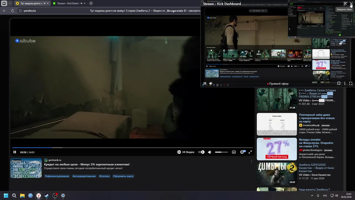Show hidden system tray icons
355x200 pixels.
[x=312, y=196]
